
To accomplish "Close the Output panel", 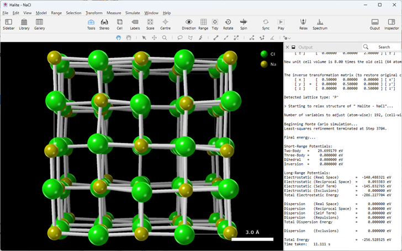I will 287,47.
